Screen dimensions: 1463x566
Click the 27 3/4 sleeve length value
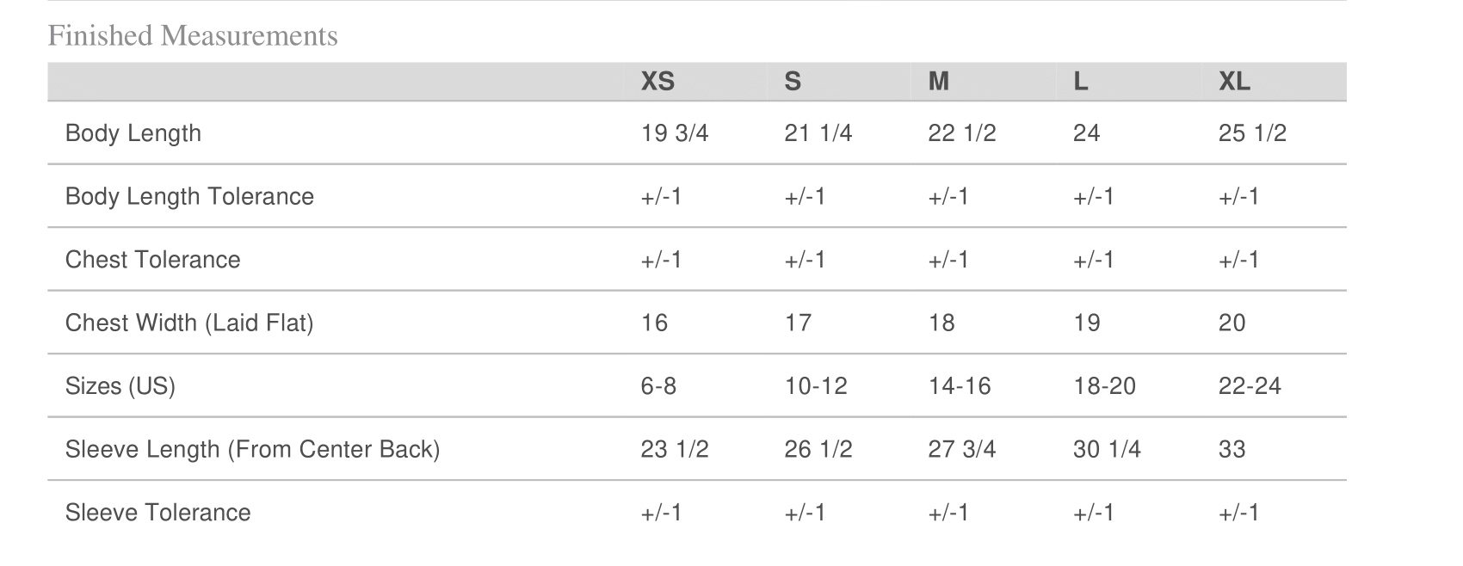961,449
